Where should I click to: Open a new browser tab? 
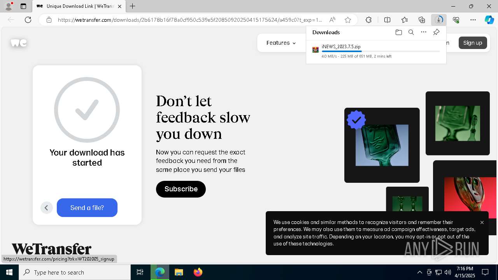tap(133, 6)
